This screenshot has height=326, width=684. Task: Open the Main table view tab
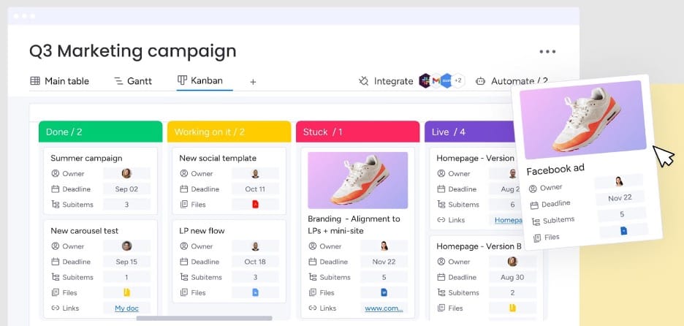(59, 81)
